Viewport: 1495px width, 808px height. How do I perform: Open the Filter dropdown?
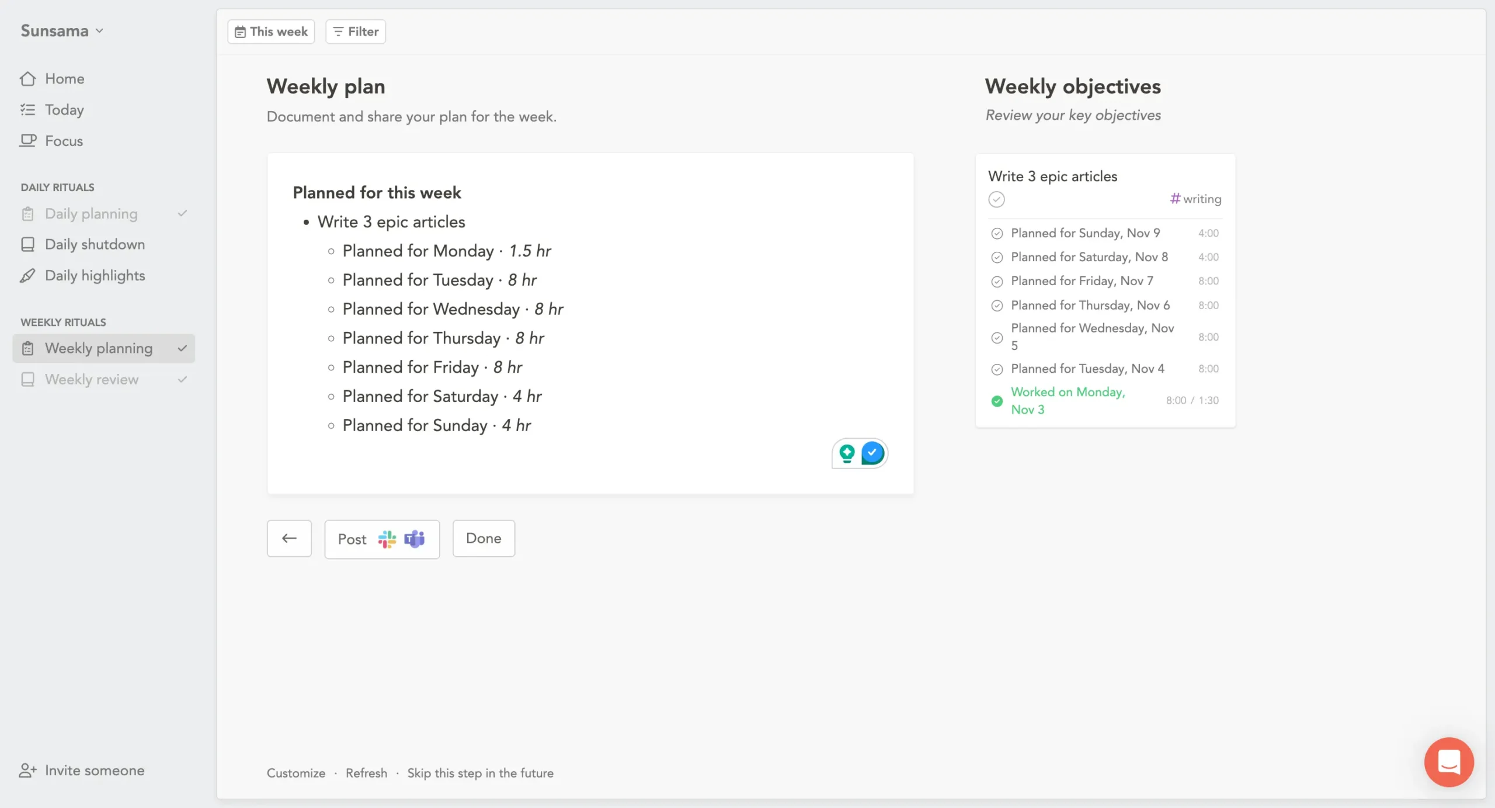tap(355, 32)
